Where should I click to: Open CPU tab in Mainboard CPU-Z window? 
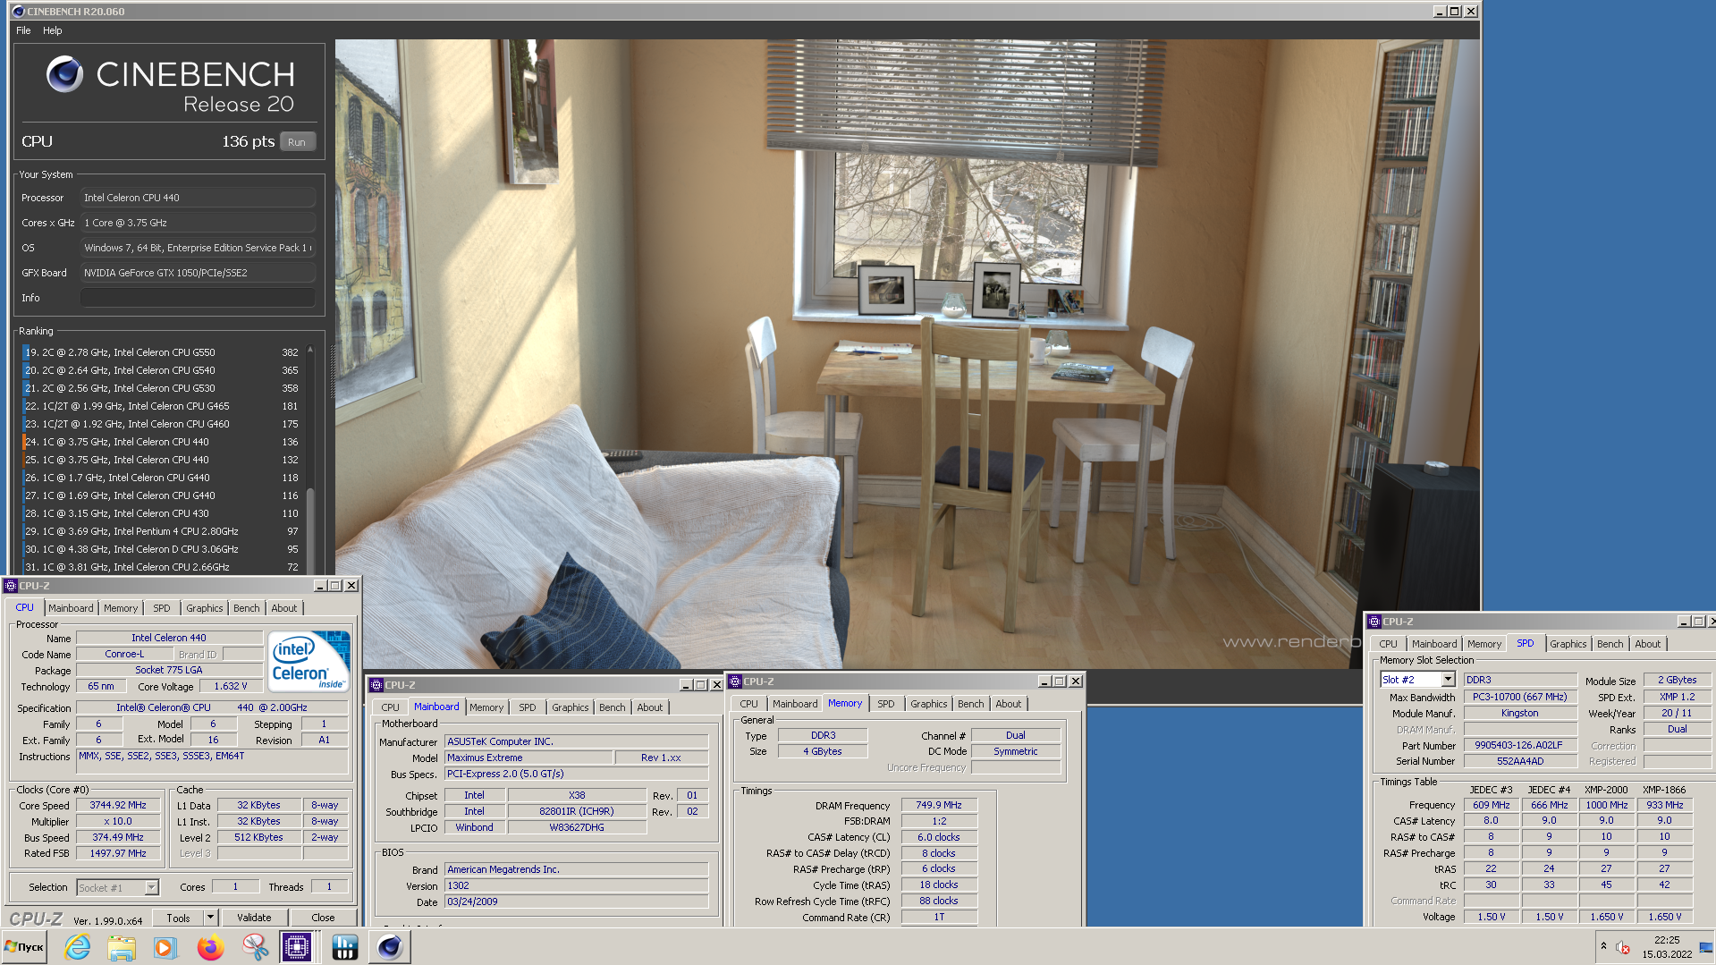[391, 707]
